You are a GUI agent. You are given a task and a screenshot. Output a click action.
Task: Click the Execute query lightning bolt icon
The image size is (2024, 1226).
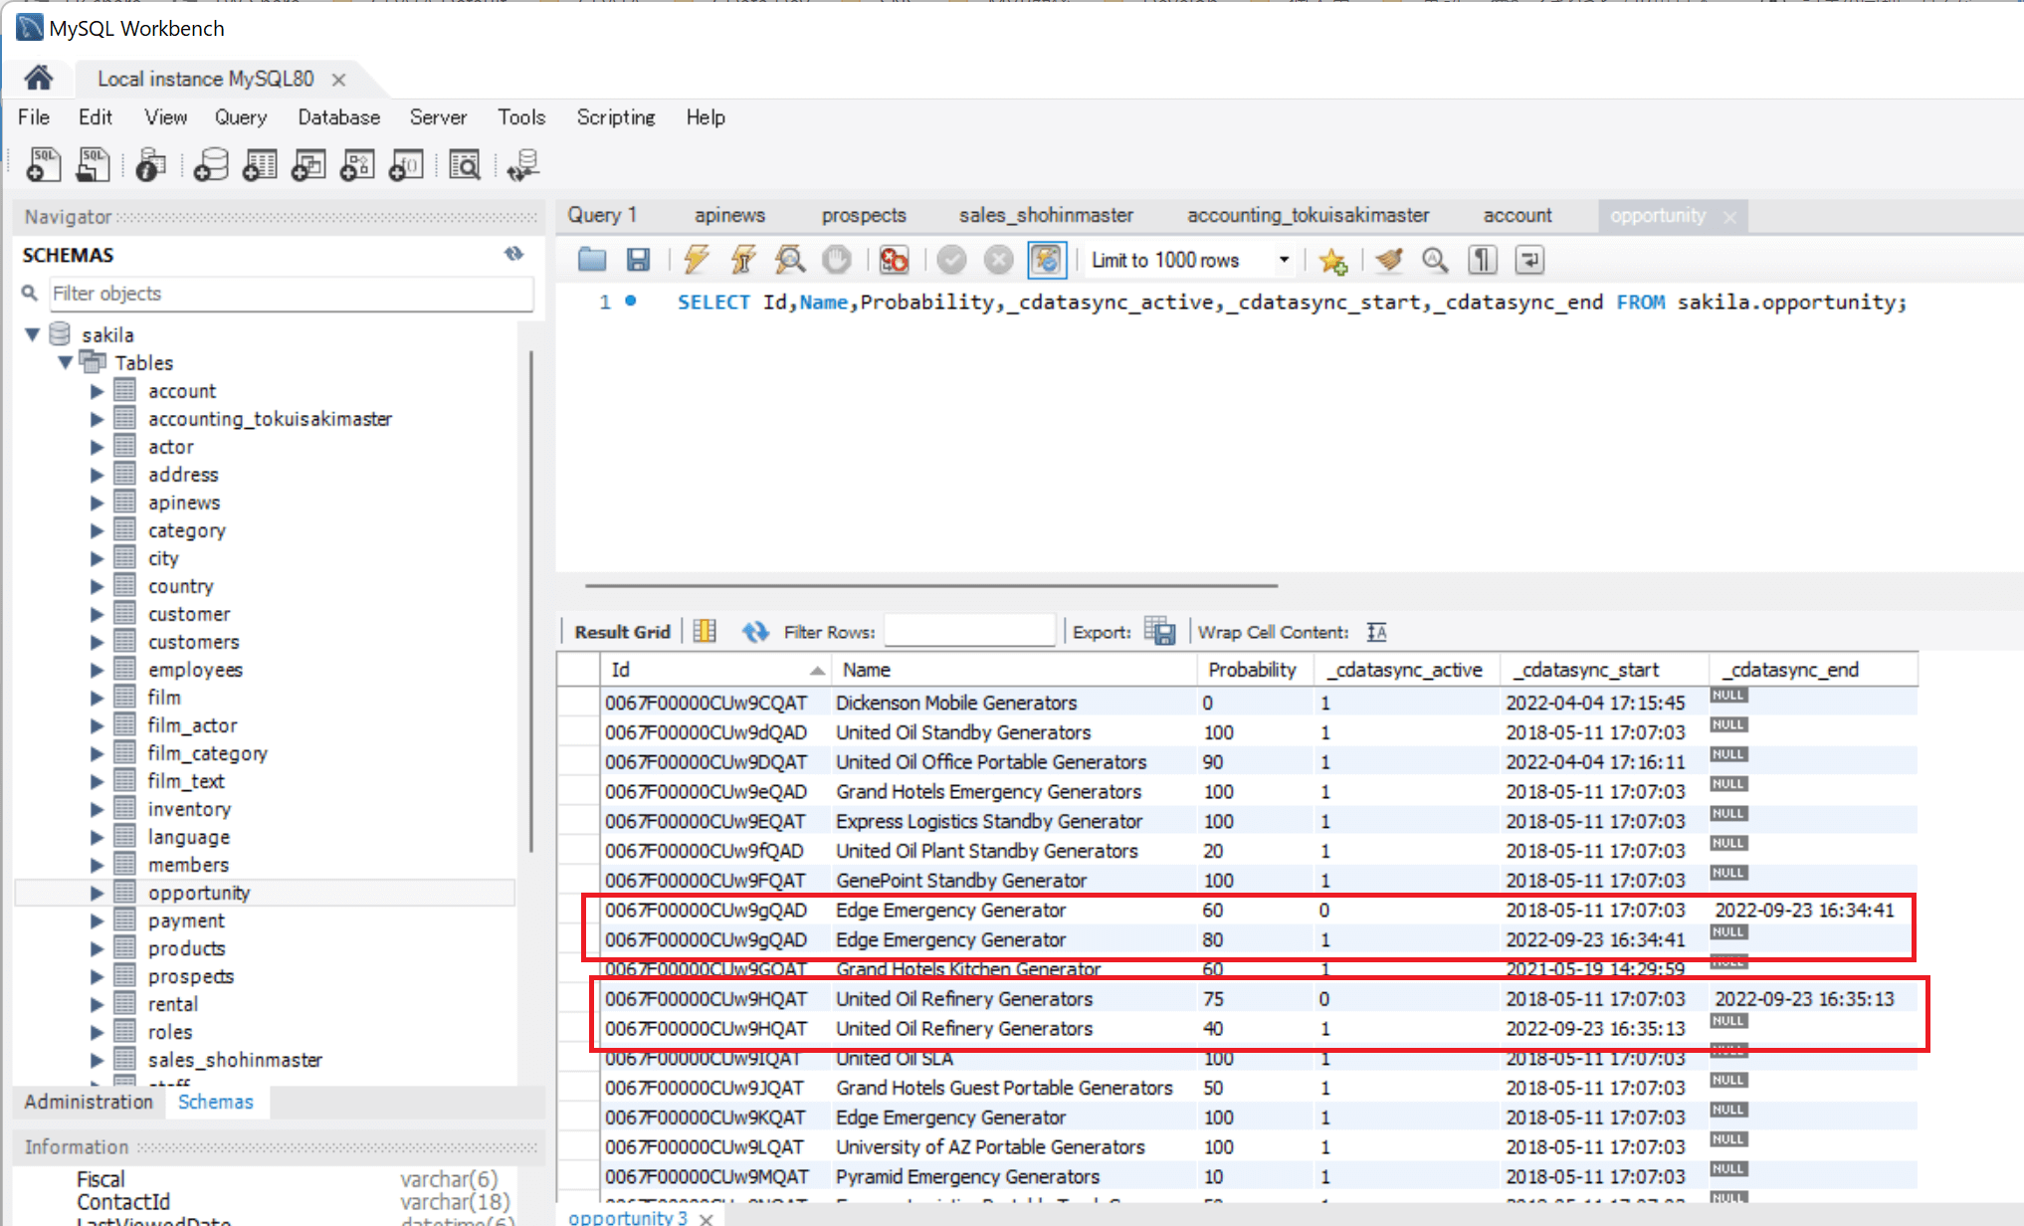point(696,261)
